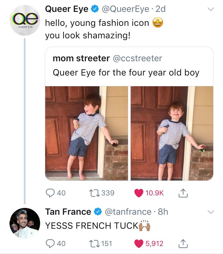Expand Tan France tweet options chevron

click(211, 212)
